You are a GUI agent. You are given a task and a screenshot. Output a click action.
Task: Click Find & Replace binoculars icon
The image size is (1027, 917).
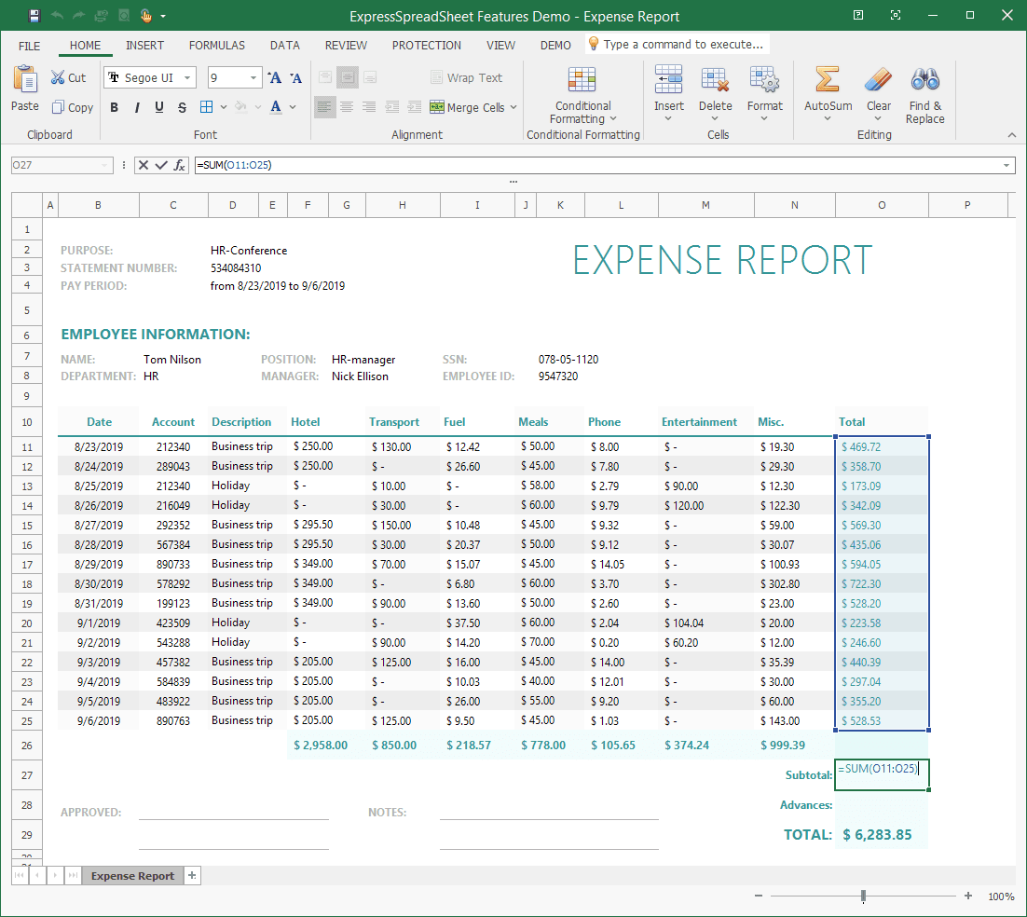[x=924, y=79]
